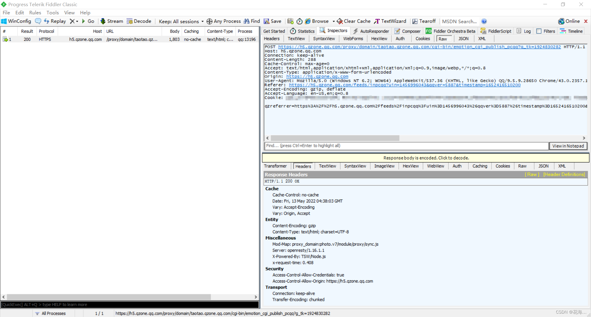Select request WebForms inspector tab
This screenshot has height=317, width=591.
tap(353, 38)
